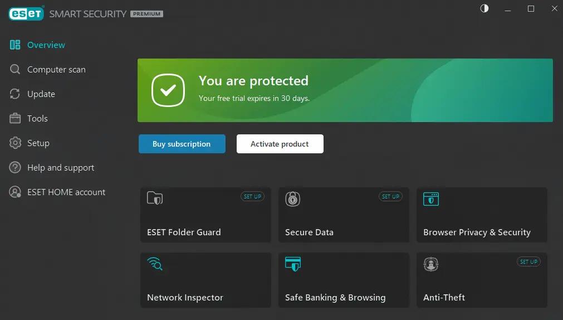
Task: Click the protected status checkmark icon
Action: [168, 90]
